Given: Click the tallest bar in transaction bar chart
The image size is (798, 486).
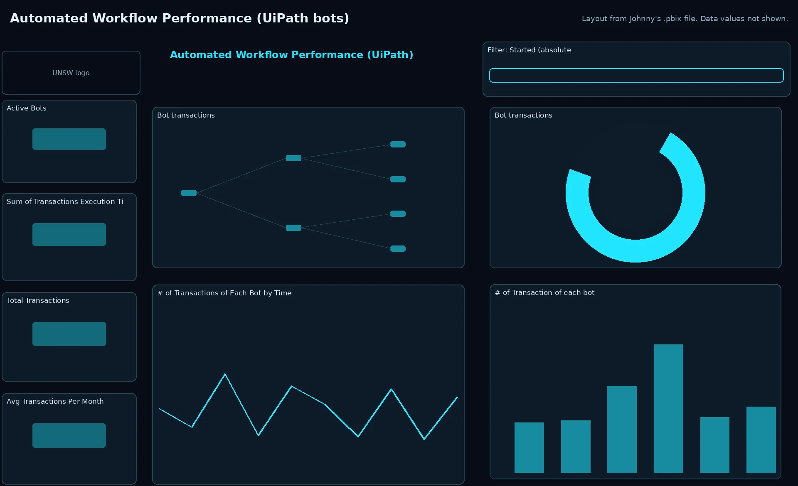Looking at the screenshot, I should (x=668, y=409).
